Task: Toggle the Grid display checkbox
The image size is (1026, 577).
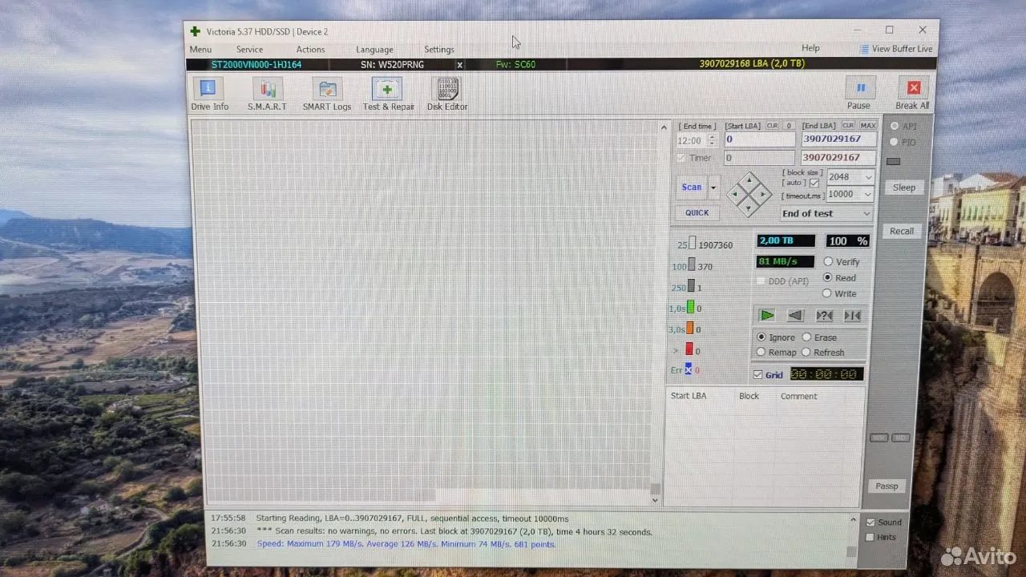Action: pyautogui.click(x=757, y=374)
